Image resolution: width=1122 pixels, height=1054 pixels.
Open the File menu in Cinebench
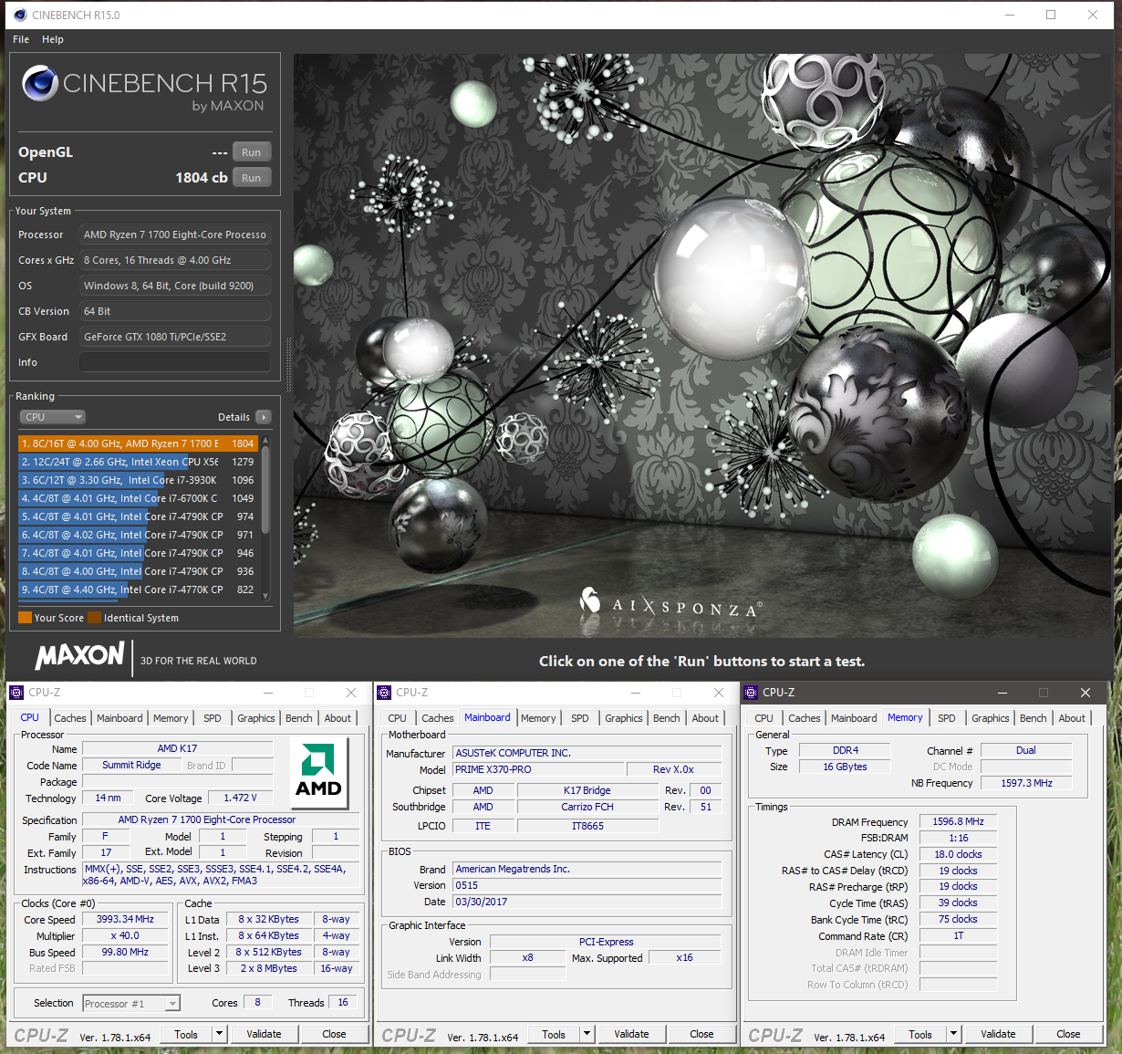(21, 39)
